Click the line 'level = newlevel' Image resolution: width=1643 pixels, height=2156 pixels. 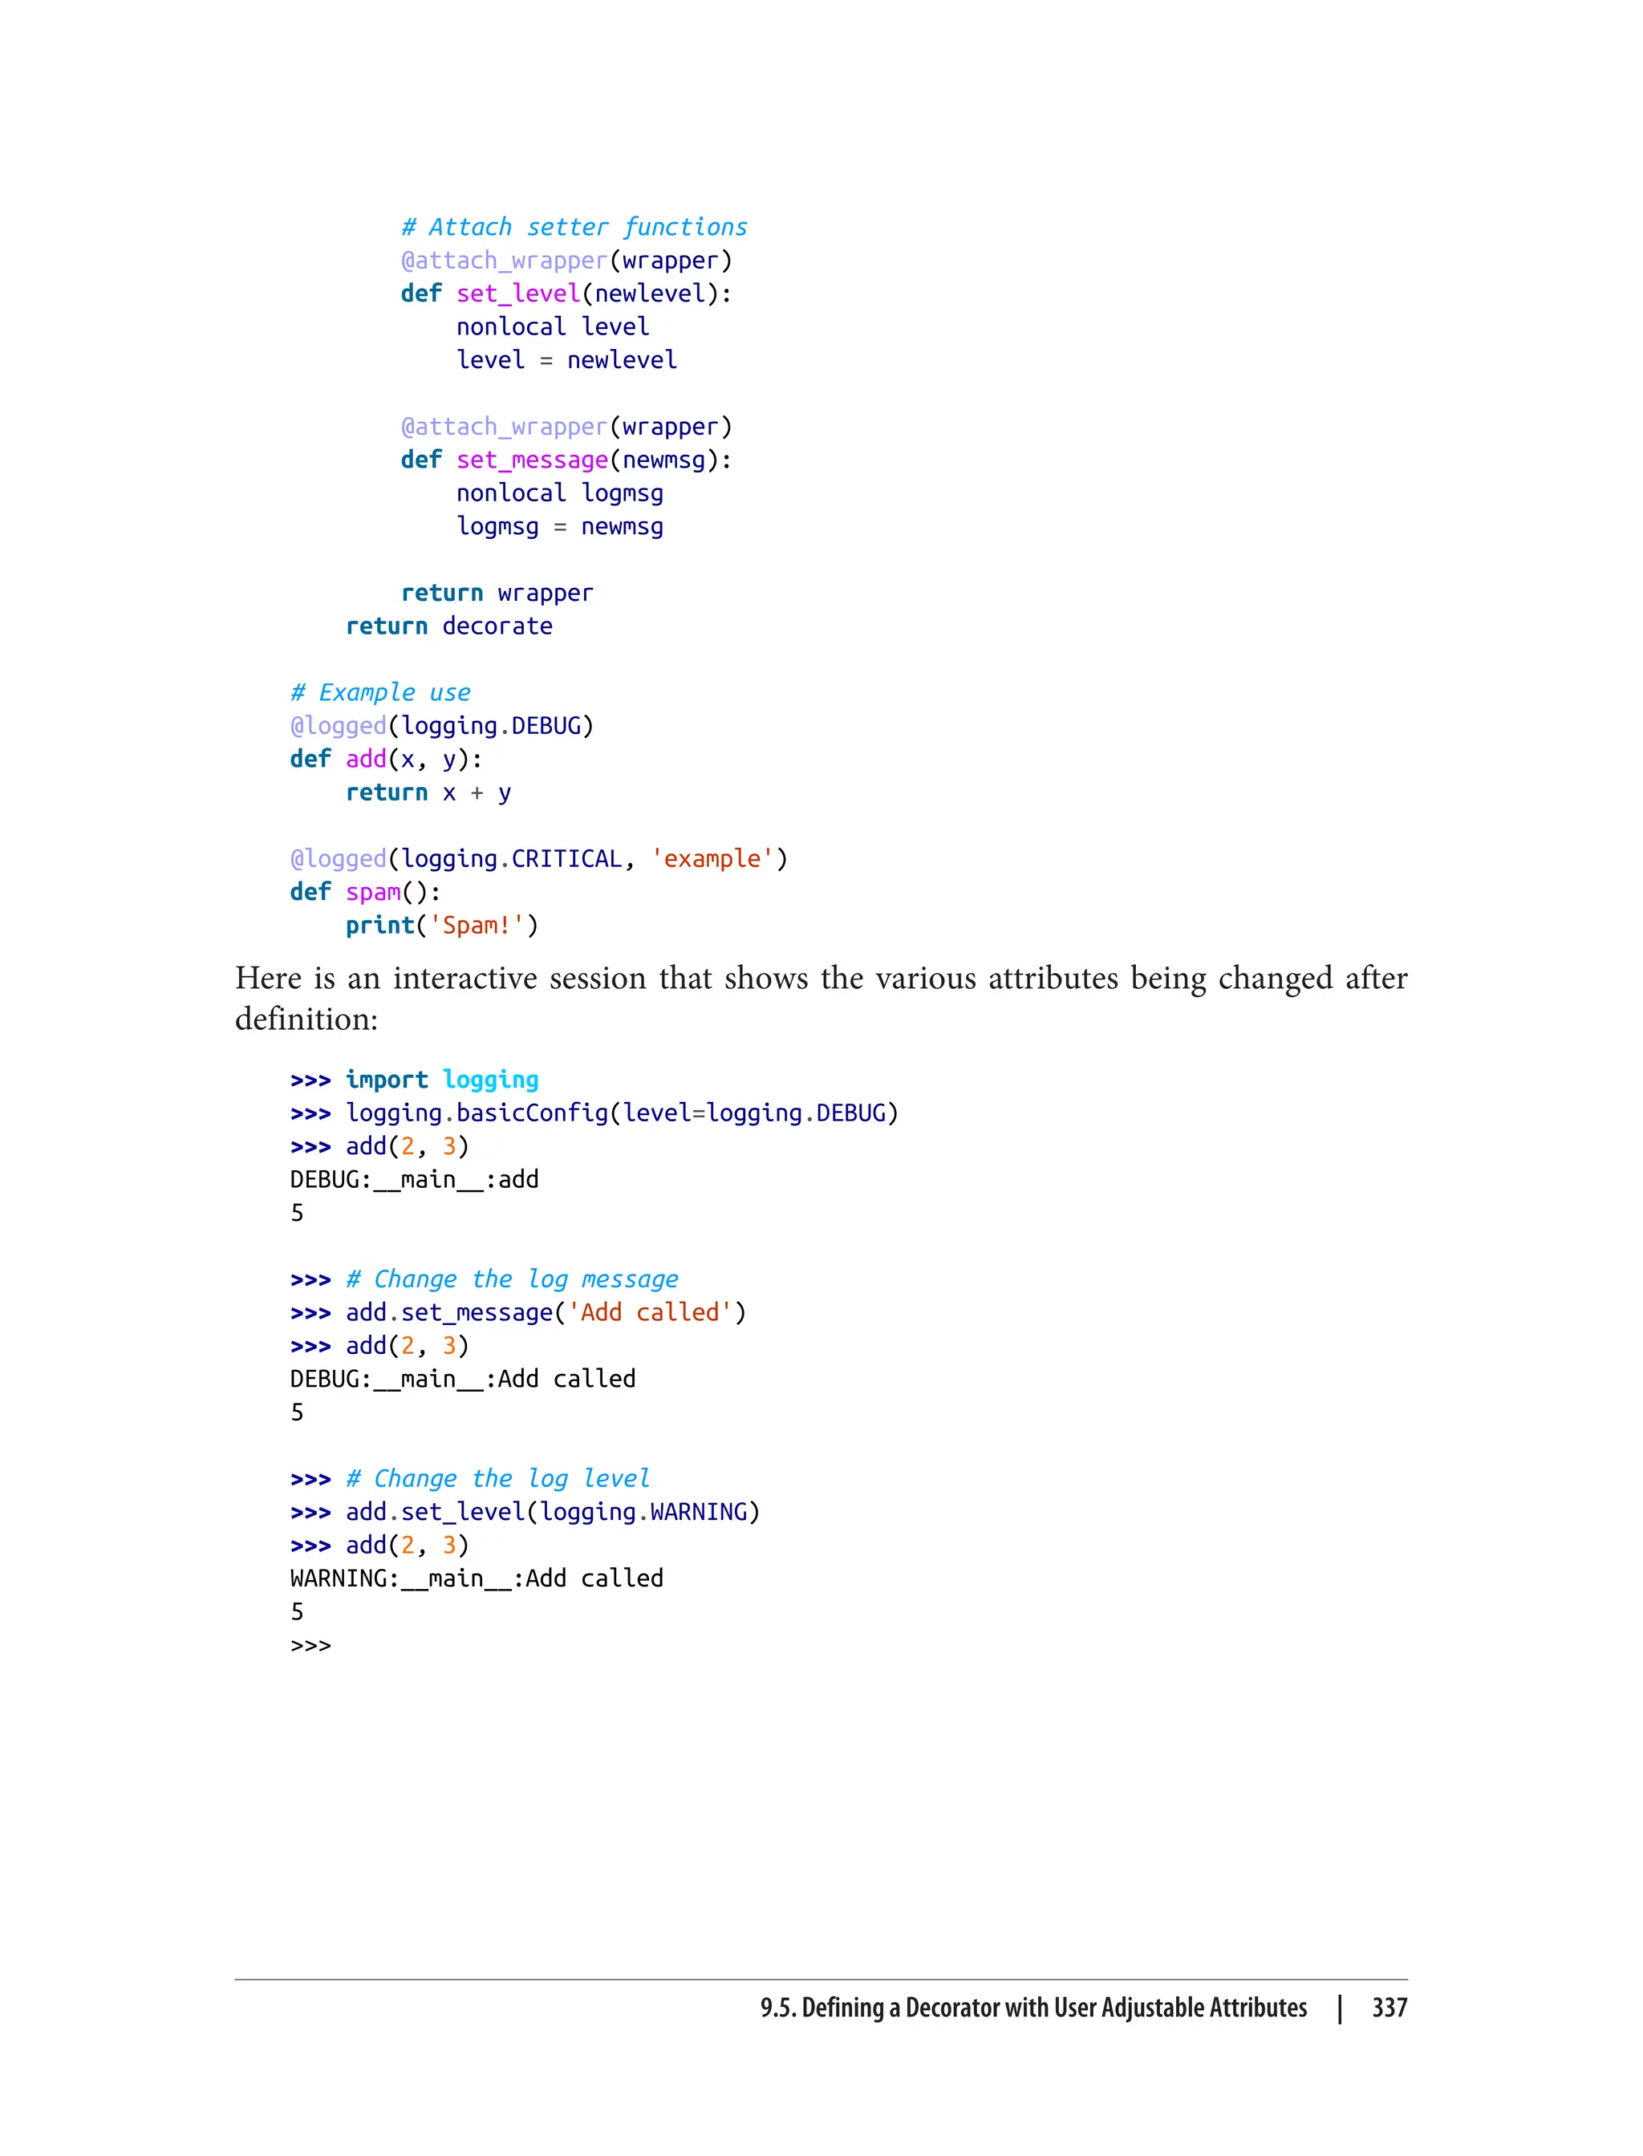click(566, 360)
